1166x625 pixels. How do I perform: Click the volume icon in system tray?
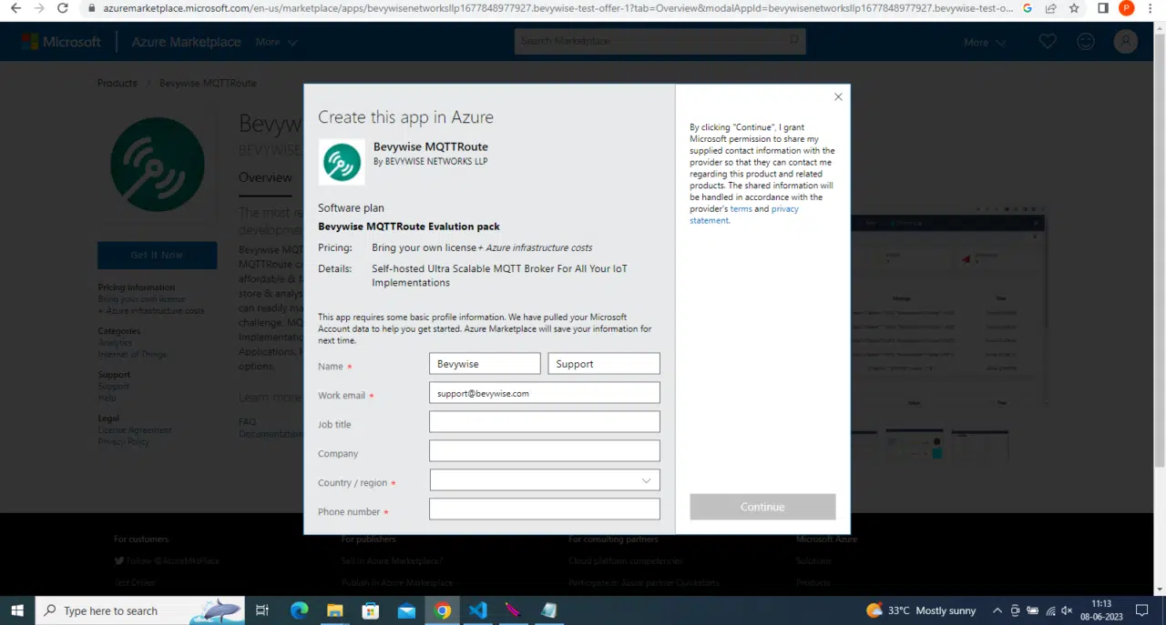(x=1068, y=610)
